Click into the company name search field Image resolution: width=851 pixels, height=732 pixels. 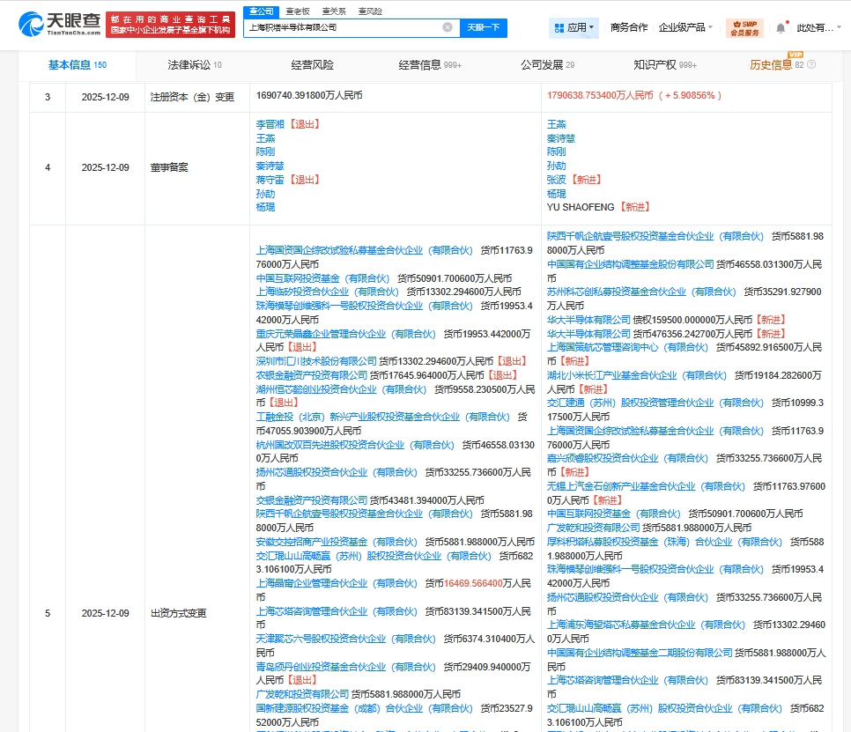coord(344,27)
